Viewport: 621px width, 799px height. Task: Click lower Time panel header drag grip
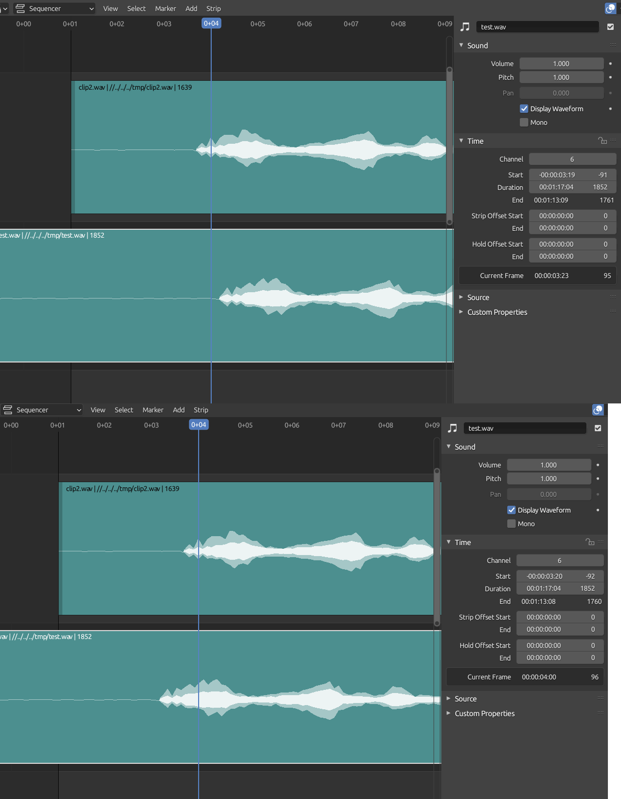pyautogui.click(x=601, y=542)
